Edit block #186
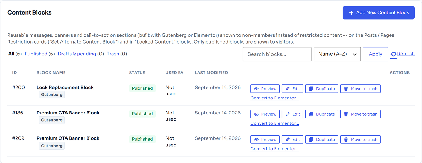Screen dimensions: 422x163 [x=292, y=114]
